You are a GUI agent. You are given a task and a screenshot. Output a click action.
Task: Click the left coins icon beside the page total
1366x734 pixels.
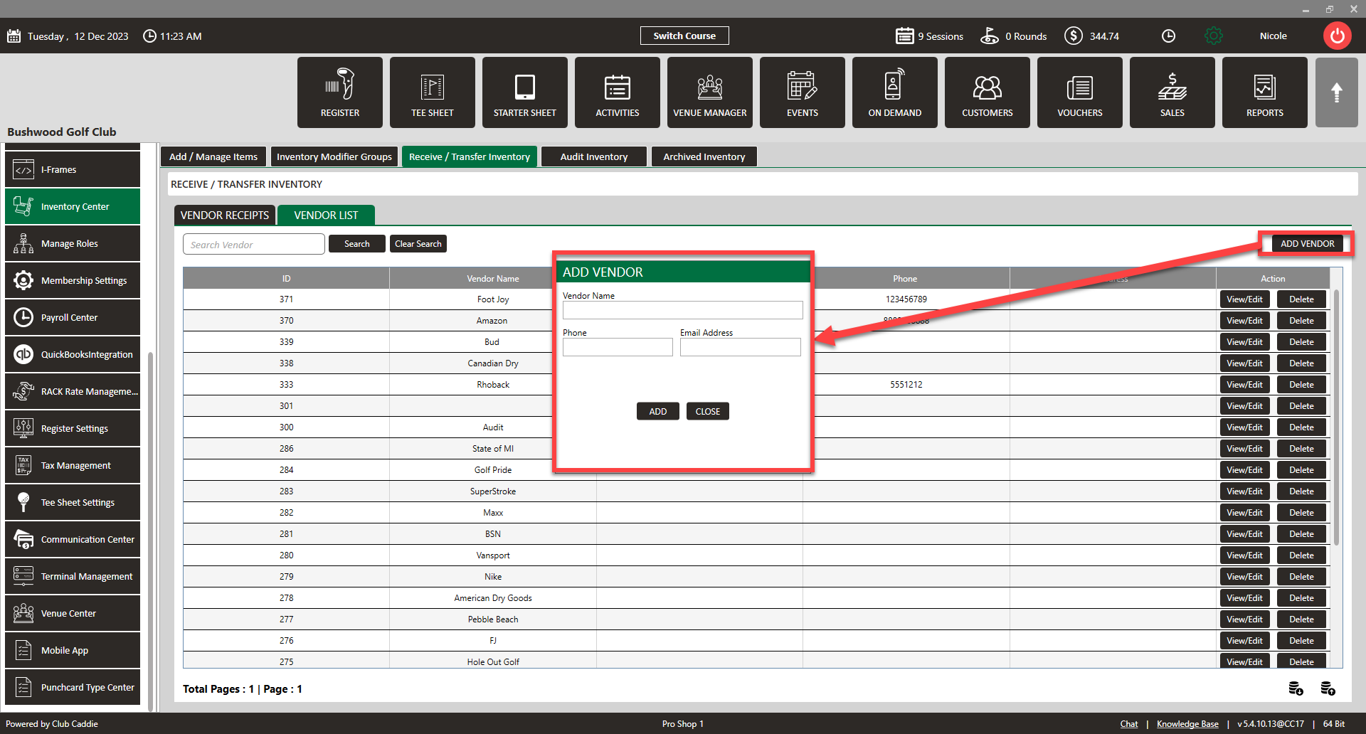click(x=1296, y=688)
